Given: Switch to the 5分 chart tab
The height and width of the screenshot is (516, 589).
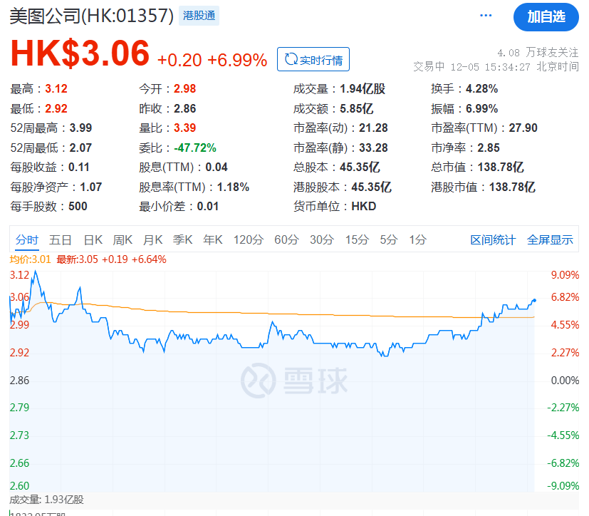Looking at the screenshot, I should coord(388,240).
